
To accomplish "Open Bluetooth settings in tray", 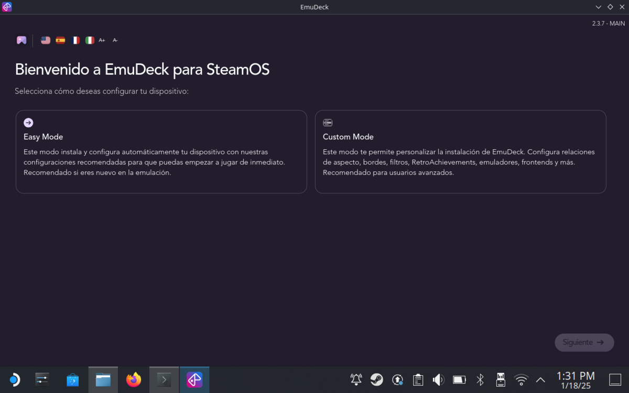I will click(480, 380).
